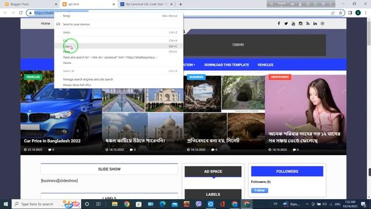Click the taskbar clock showing 7:22 AM
Image resolution: width=371 pixels, height=209 pixels.
350,204
